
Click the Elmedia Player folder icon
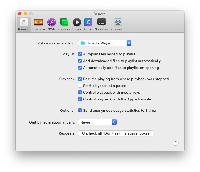(83, 43)
